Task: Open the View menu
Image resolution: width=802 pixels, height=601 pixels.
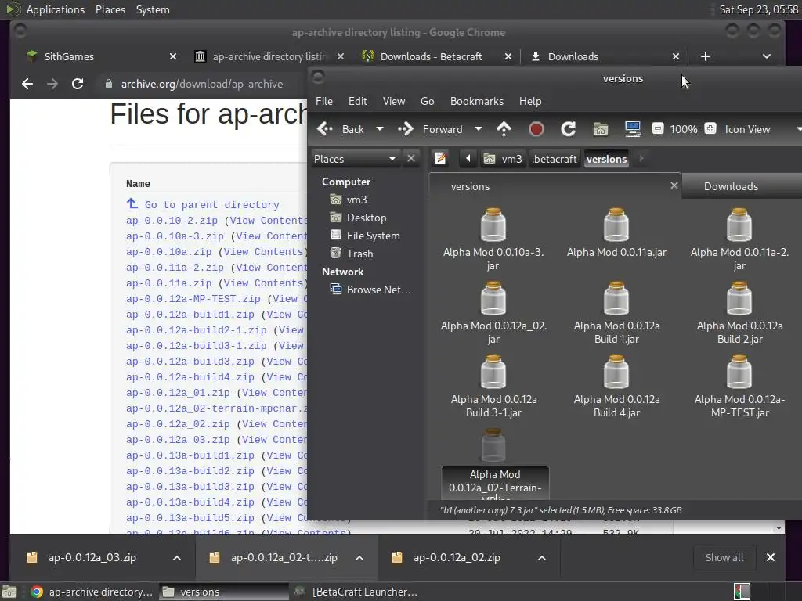Action: [x=394, y=101]
